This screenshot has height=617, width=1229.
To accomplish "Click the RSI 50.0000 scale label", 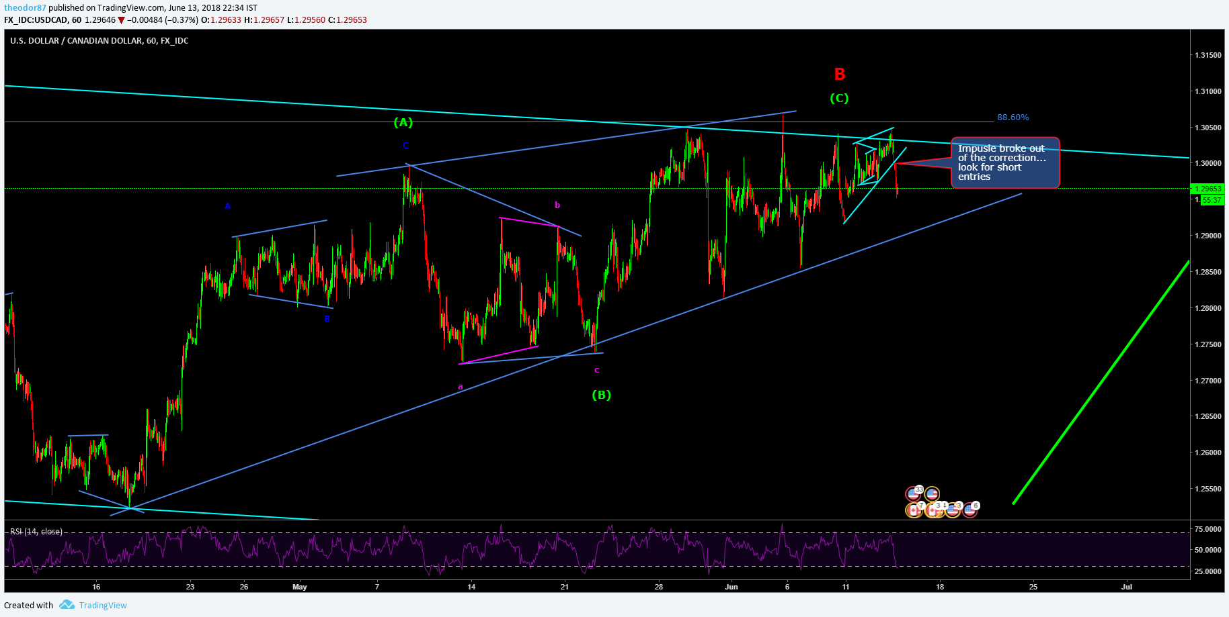I will pyautogui.click(x=1208, y=550).
